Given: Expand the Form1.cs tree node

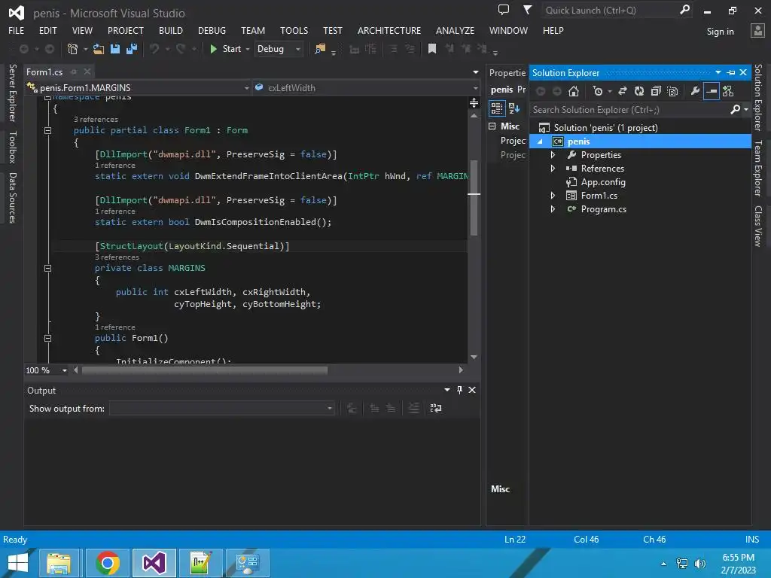Looking at the screenshot, I should click(553, 196).
